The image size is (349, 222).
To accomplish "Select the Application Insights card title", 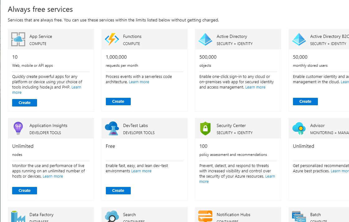I will (x=48, y=125).
